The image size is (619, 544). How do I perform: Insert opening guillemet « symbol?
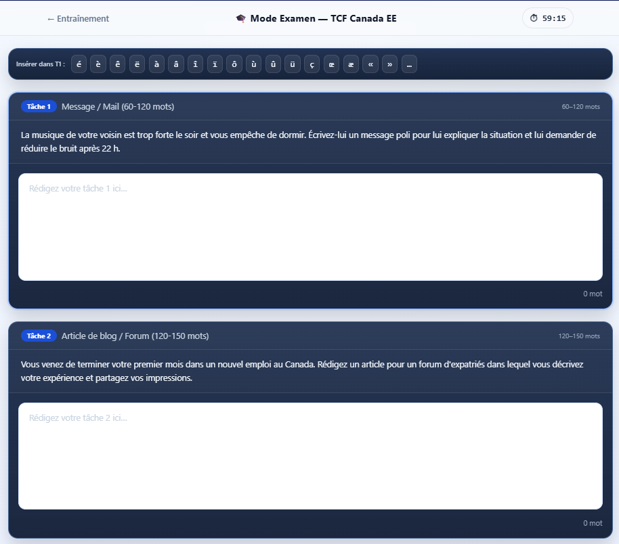[370, 64]
